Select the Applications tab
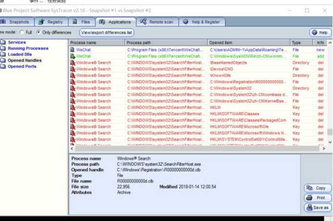Image resolution: width=333 pixels, height=221 pixels. (x=116, y=22)
